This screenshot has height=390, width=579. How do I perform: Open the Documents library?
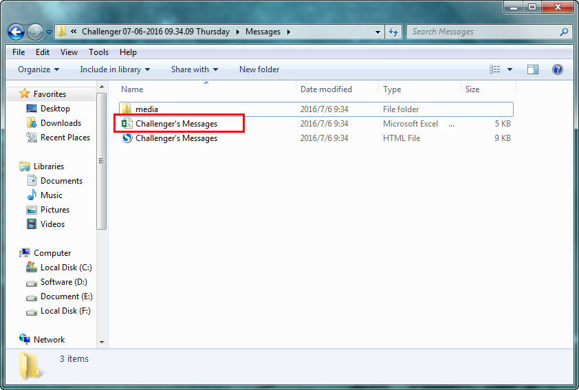coord(61,181)
